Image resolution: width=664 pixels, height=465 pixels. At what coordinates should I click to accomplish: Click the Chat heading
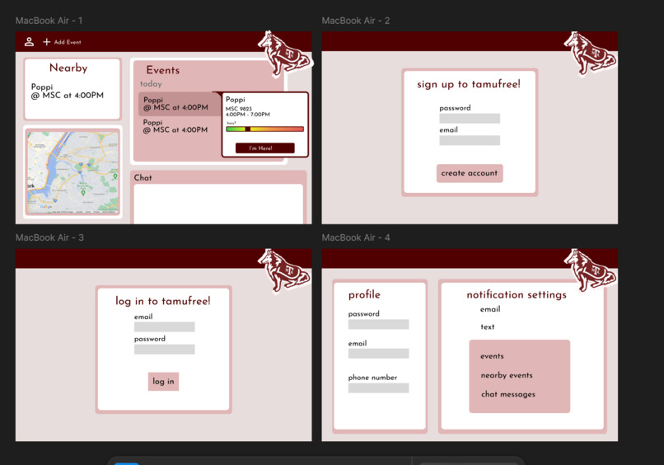(x=143, y=177)
